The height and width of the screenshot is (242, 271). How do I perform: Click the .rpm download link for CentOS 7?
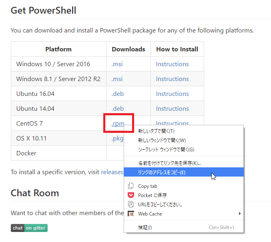pyautogui.click(x=118, y=124)
